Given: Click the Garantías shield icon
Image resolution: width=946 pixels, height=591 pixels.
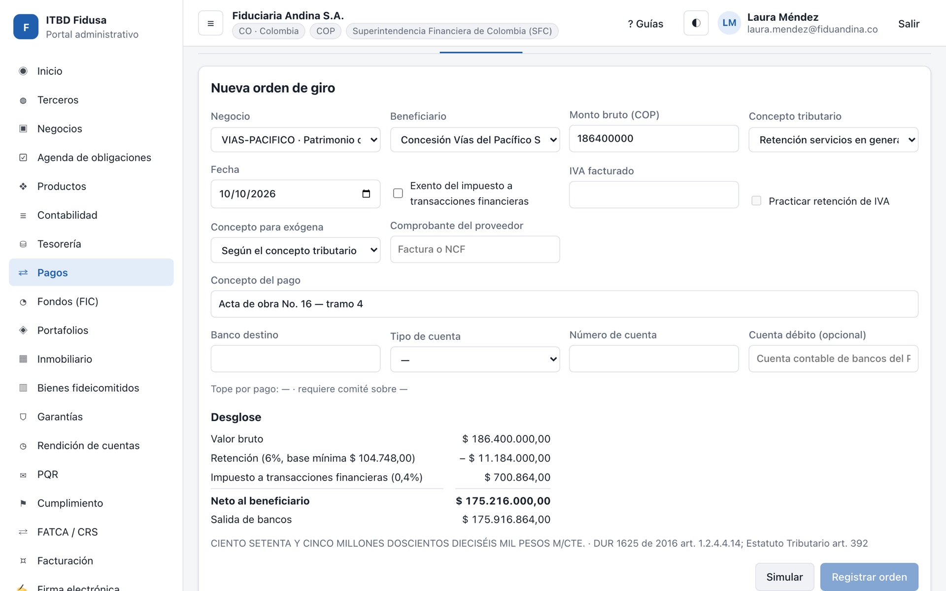Looking at the screenshot, I should pyautogui.click(x=23, y=417).
